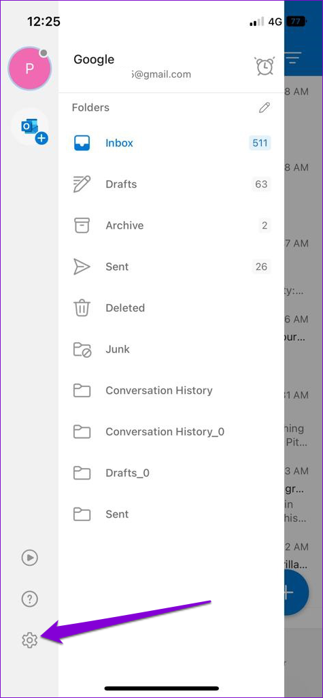Viewport: 323px width, 698px height.
Task: Open the last Sent folder at bottom
Action: pyautogui.click(x=171, y=514)
